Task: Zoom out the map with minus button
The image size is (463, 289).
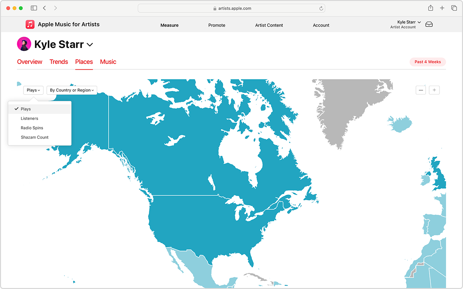Action: click(421, 90)
